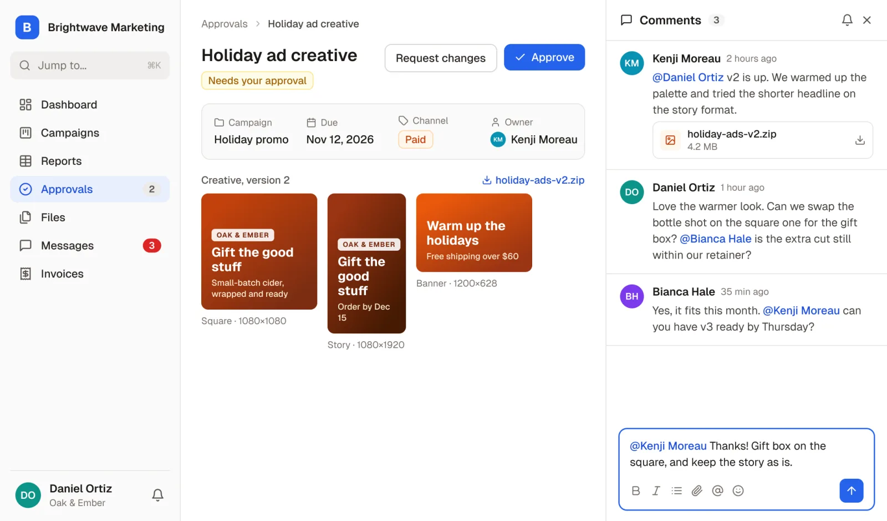Click the 2 hours ago timestamp
887x521 pixels.
point(751,59)
